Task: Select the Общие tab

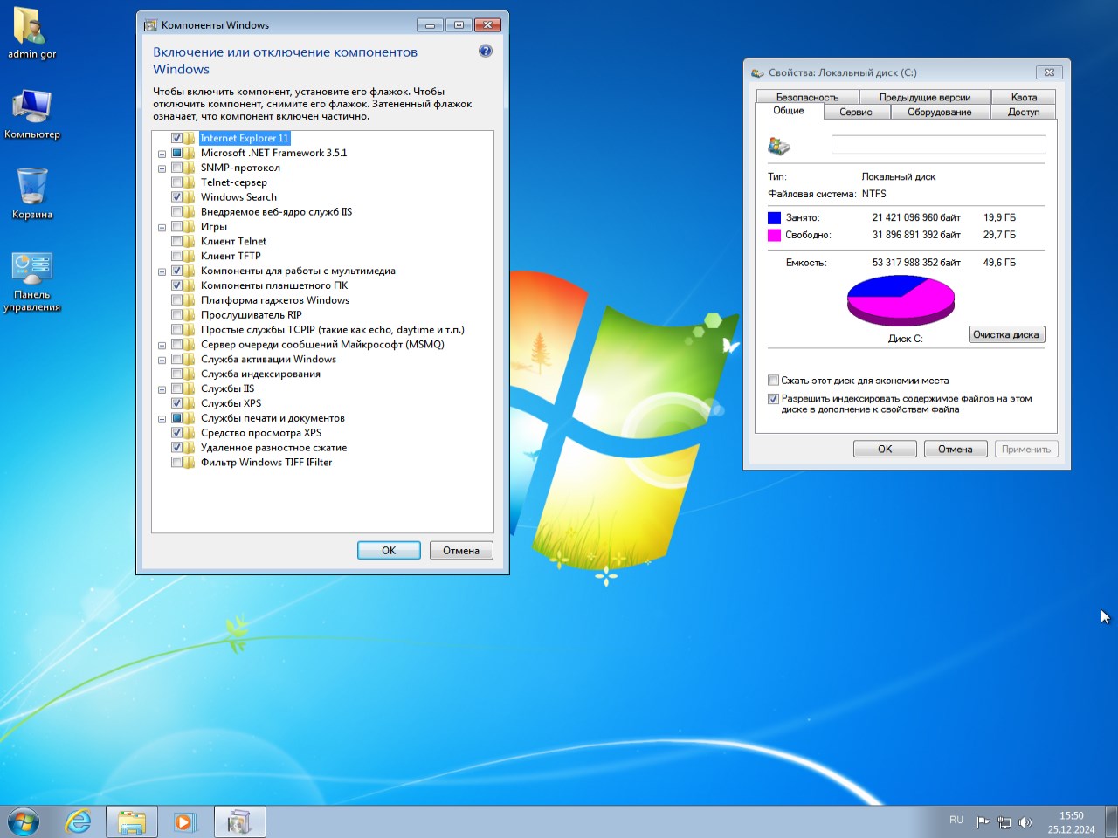Action: pos(789,111)
